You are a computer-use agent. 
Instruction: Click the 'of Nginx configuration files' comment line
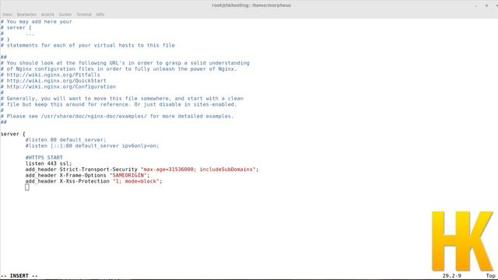tap(119, 69)
